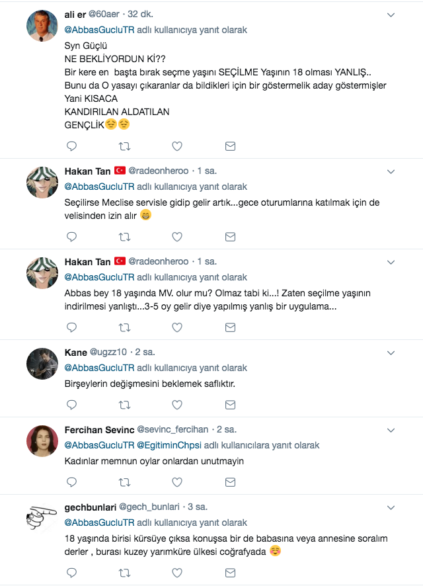Viewport: 423px width, 586px height.
Task: Open the chevron on gechbunlari's tweet
Action: tap(390, 507)
